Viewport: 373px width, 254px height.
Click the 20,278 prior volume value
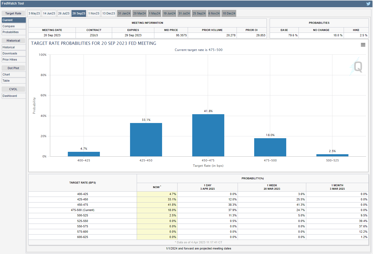point(231,35)
